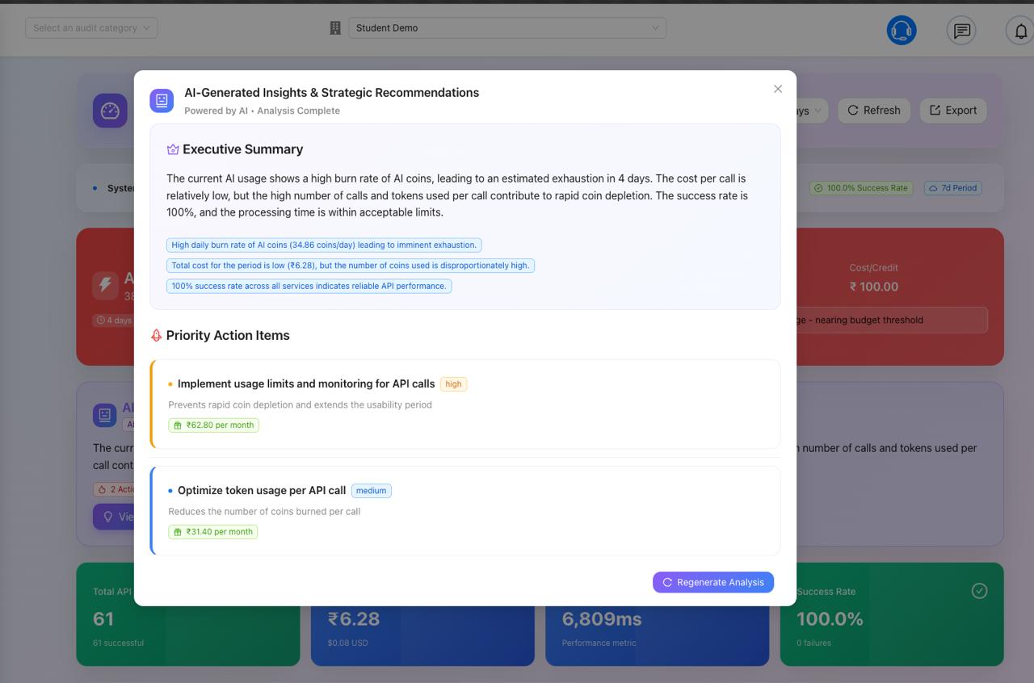This screenshot has height=683, width=1034.
Task: Click the Refresh button
Action: pyautogui.click(x=873, y=111)
